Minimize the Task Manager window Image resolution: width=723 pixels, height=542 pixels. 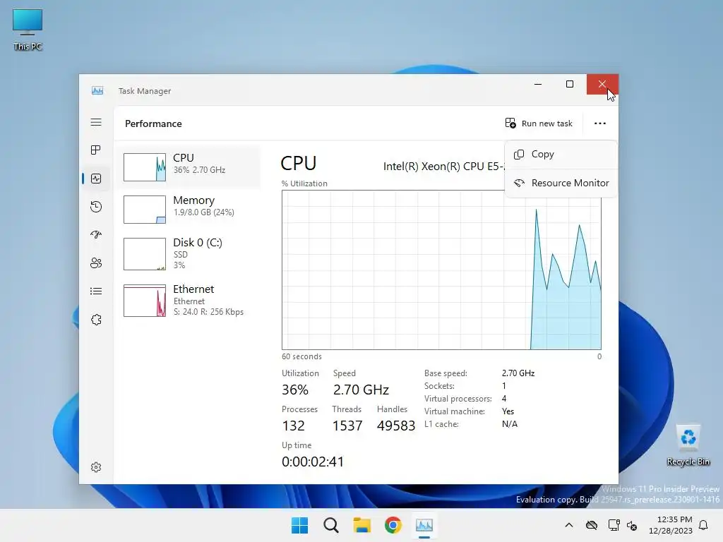pyautogui.click(x=537, y=84)
